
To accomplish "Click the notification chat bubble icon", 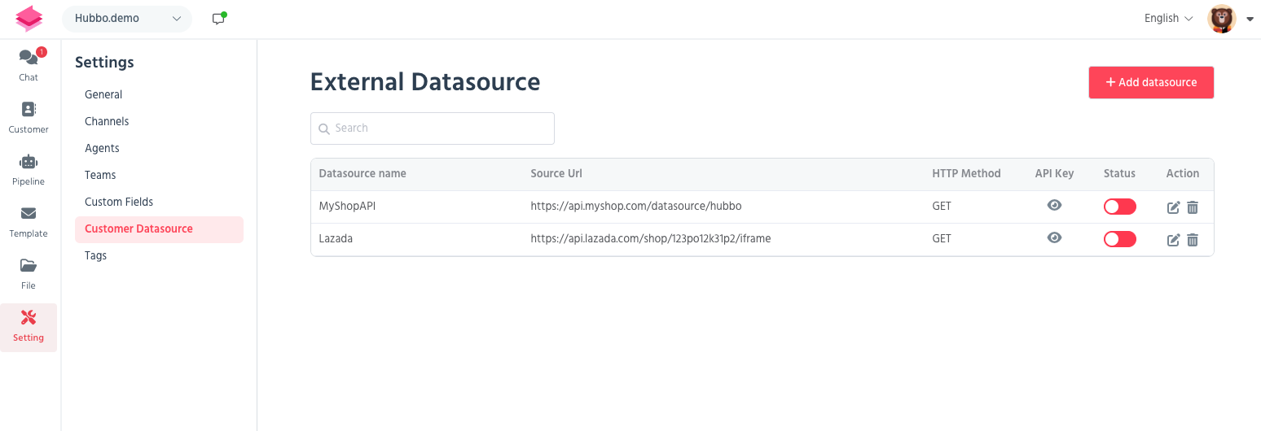I will (218, 19).
